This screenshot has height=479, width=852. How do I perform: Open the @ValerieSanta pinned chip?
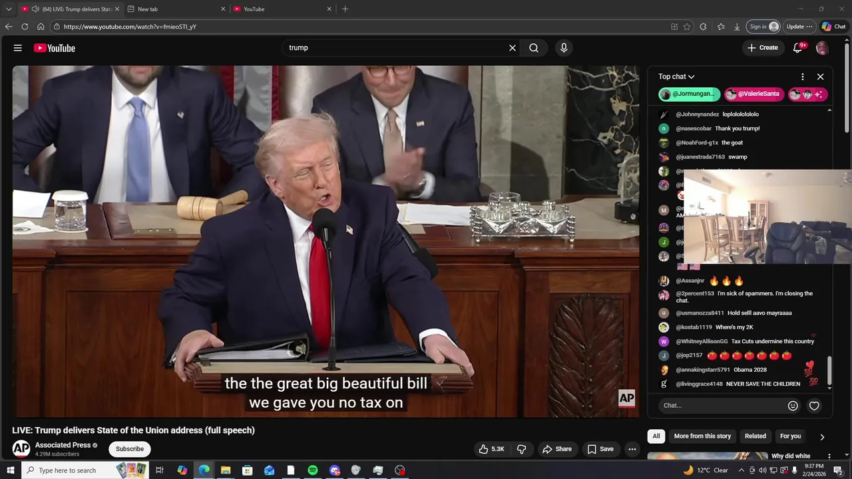pyautogui.click(x=753, y=94)
